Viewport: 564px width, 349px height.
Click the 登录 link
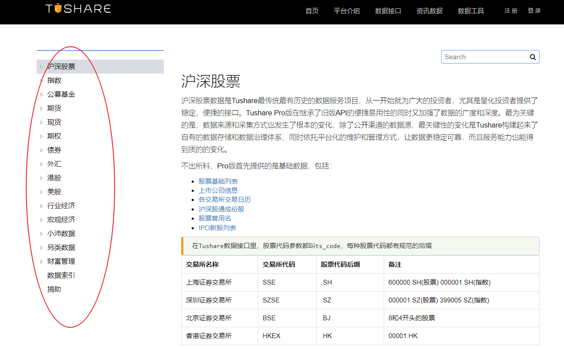(x=534, y=11)
